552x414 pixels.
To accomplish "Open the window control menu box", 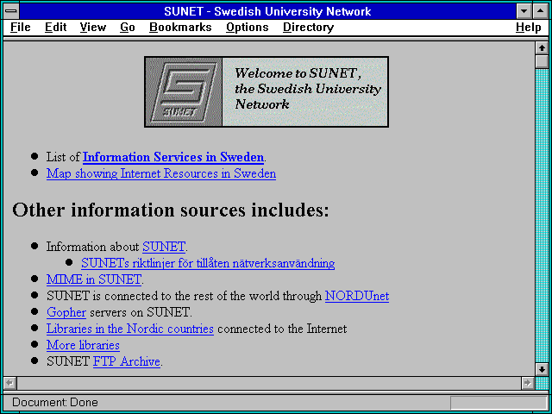I will pos(11,11).
